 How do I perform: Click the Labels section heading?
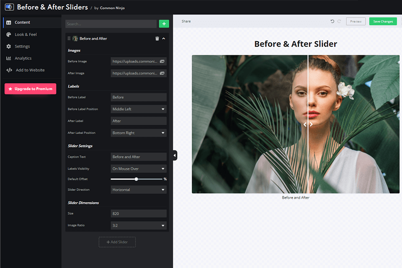[x=73, y=86]
